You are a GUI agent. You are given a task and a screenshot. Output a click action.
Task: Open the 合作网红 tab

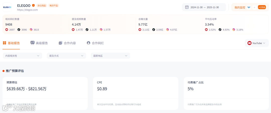pyautogui.click(x=95, y=43)
